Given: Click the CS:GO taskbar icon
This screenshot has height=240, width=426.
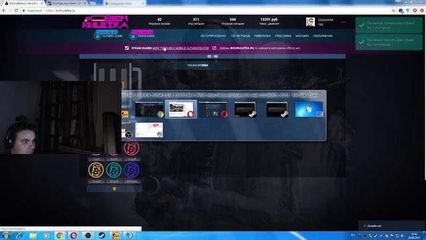Looking at the screenshot, I should pos(115,235).
